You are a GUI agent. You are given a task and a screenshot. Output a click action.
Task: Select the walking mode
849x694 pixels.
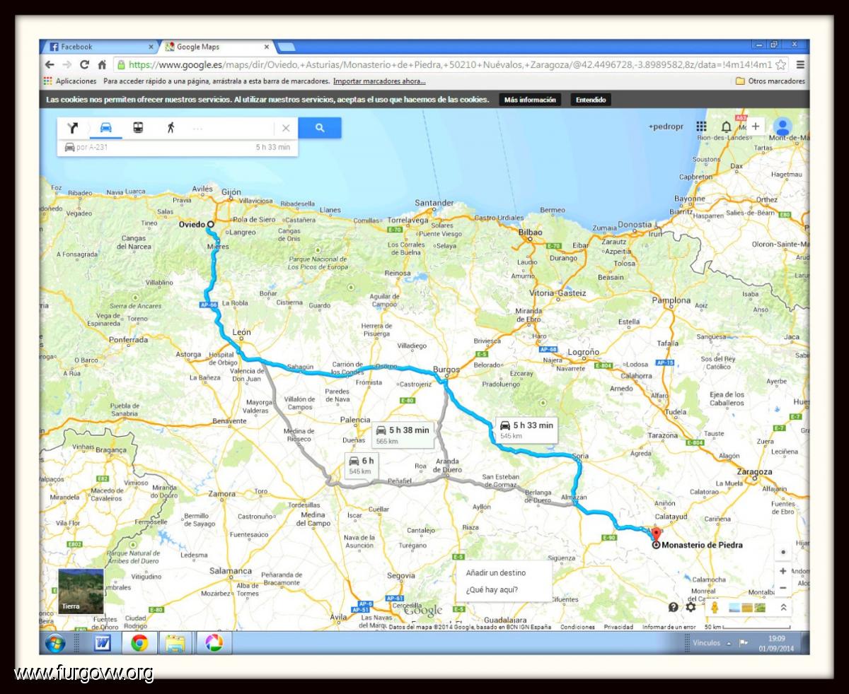tap(171, 128)
